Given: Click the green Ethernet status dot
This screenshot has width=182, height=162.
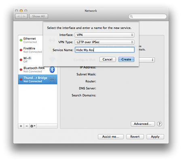Looking at the screenshot, I should 21,40.
